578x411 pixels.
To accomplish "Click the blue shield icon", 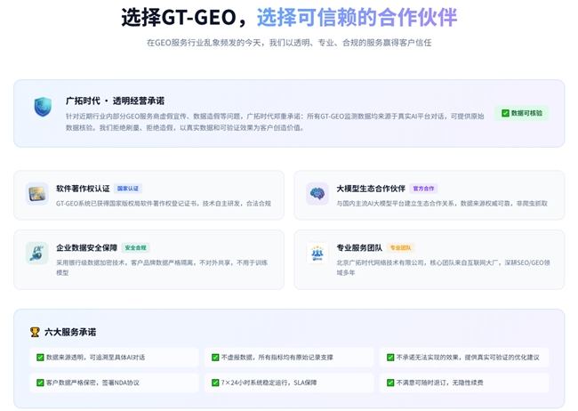I will 43,108.
